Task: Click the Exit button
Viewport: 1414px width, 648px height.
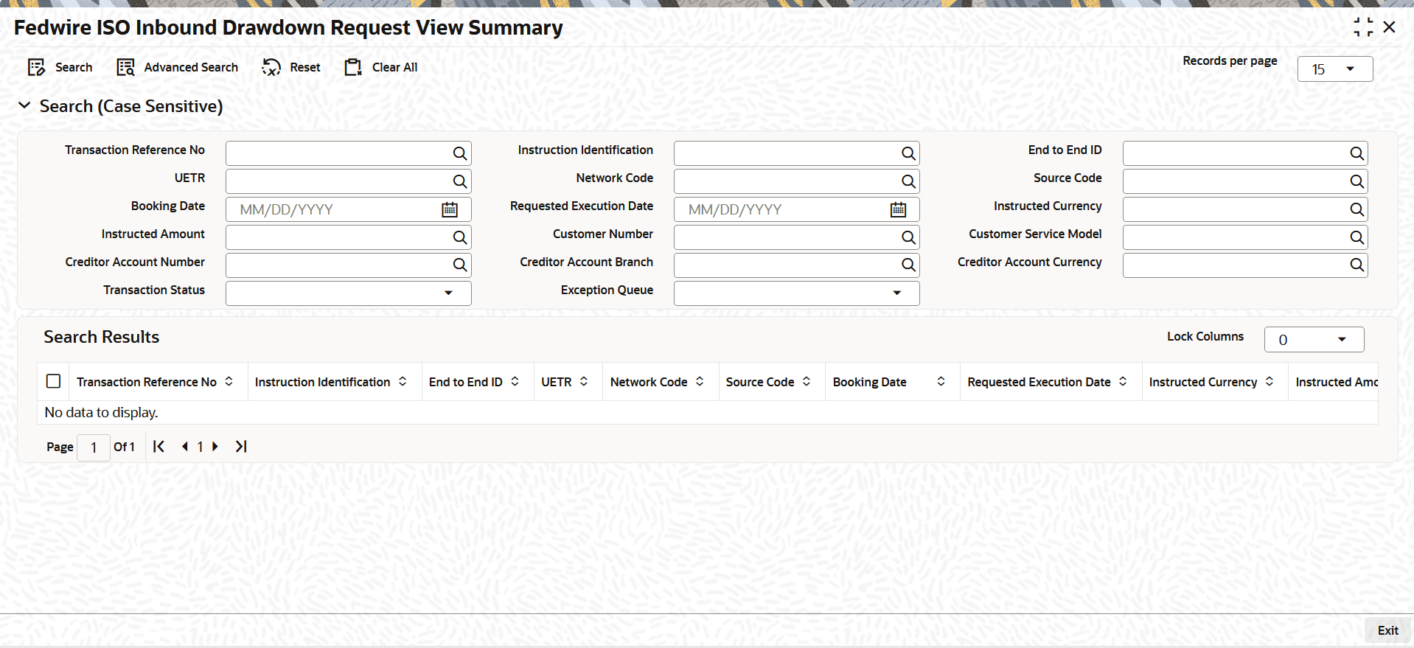Action: (x=1387, y=630)
